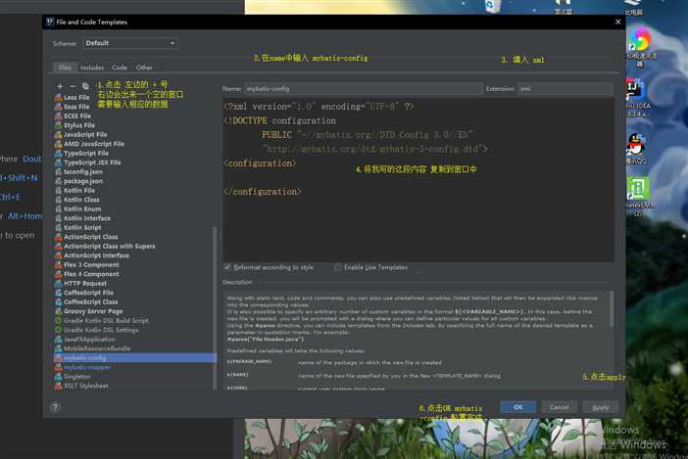The image size is (688, 459).
Task: Select the Sass File template
Action: coord(73,107)
